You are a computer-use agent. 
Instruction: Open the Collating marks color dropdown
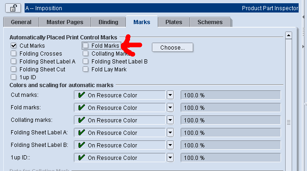[170, 120]
